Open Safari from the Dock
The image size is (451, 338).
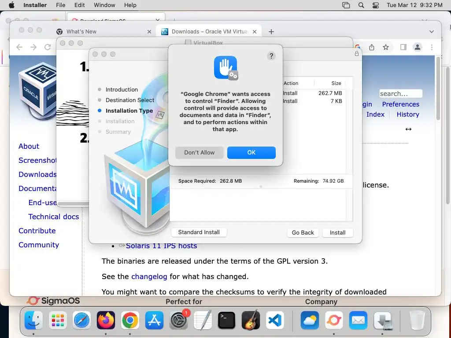click(x=81, y=320)
